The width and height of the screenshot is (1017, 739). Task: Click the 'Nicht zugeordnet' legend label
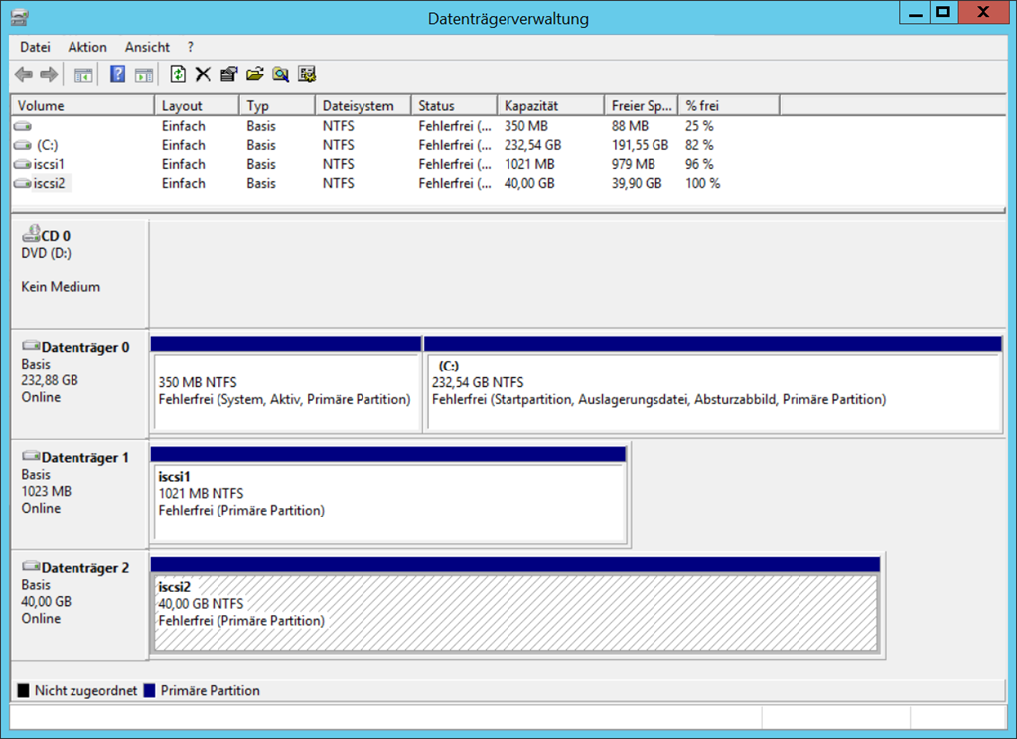click(85, 691)
